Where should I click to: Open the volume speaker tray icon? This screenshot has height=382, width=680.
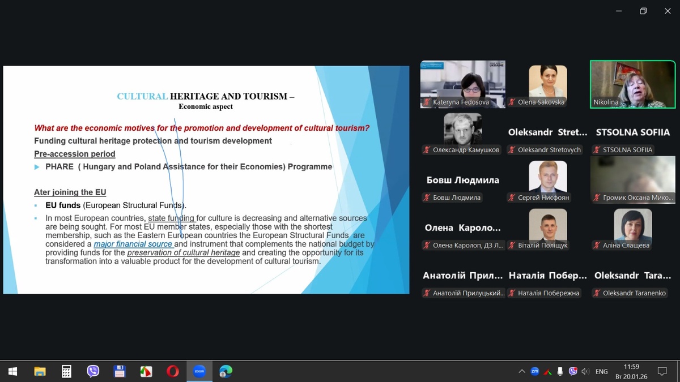coord(585,371)
